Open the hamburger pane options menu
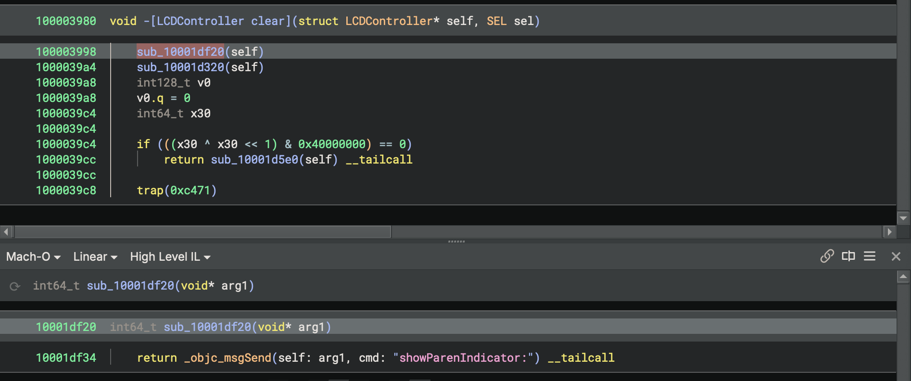This screenshot has height=381, width=911. click(869, 256)
